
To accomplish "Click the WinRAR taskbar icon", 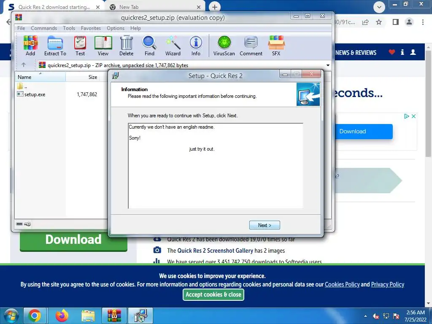I will (114, 316).
